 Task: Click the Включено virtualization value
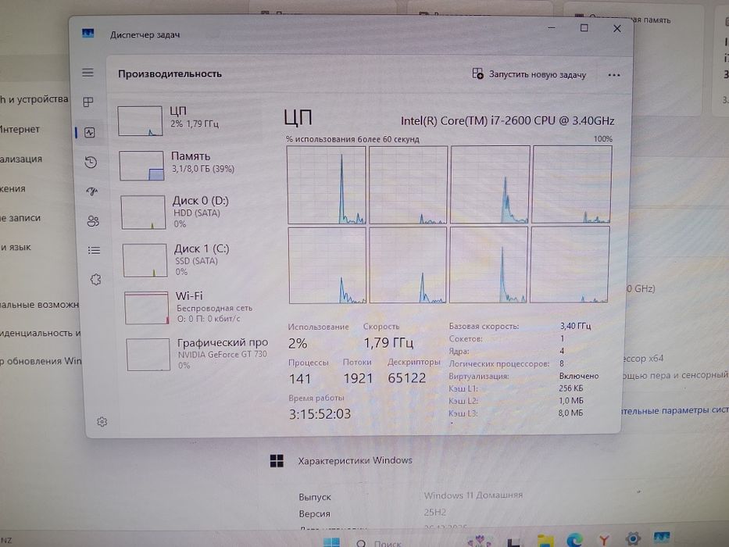[579, 376]
